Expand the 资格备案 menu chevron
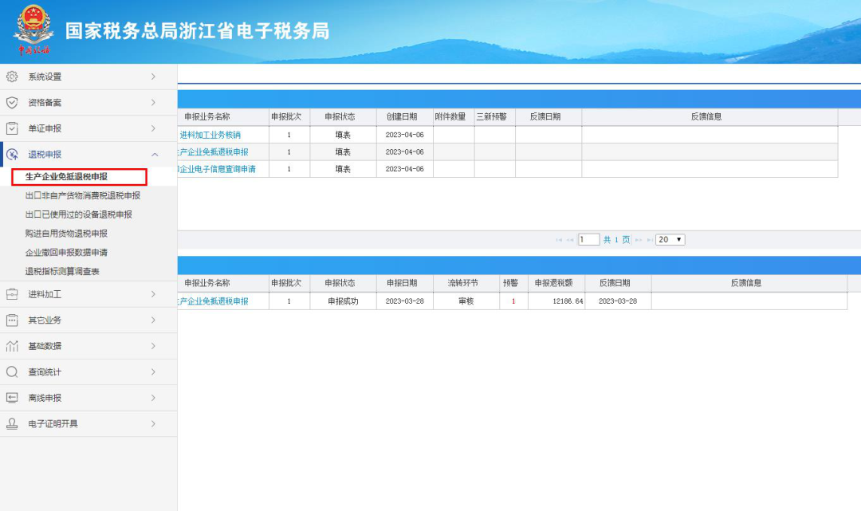Image resolution: width=861 pixels, height=511 pixels. pos(153,103)
